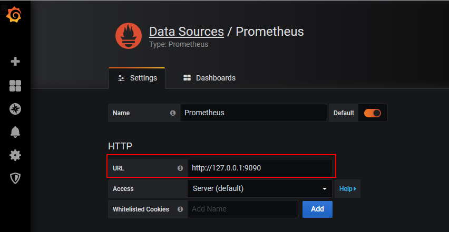Toggle the Default data source switch
This screenshot has height=232, width=449.
pyautogui.click(x=373, y=113)
